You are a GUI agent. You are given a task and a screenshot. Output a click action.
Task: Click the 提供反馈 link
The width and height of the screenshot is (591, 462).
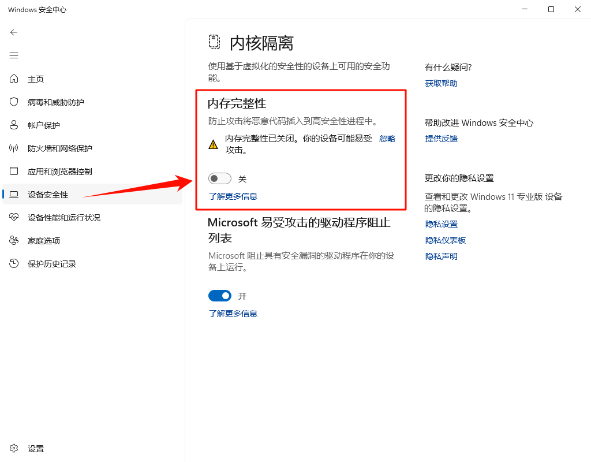(x=441, y=138)
